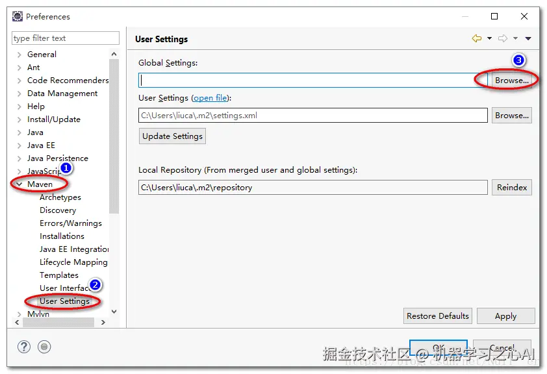The height and width of the screenshot is (374, 547).
Task: Expand the Install/Update node
Action: tap(19, 119)
